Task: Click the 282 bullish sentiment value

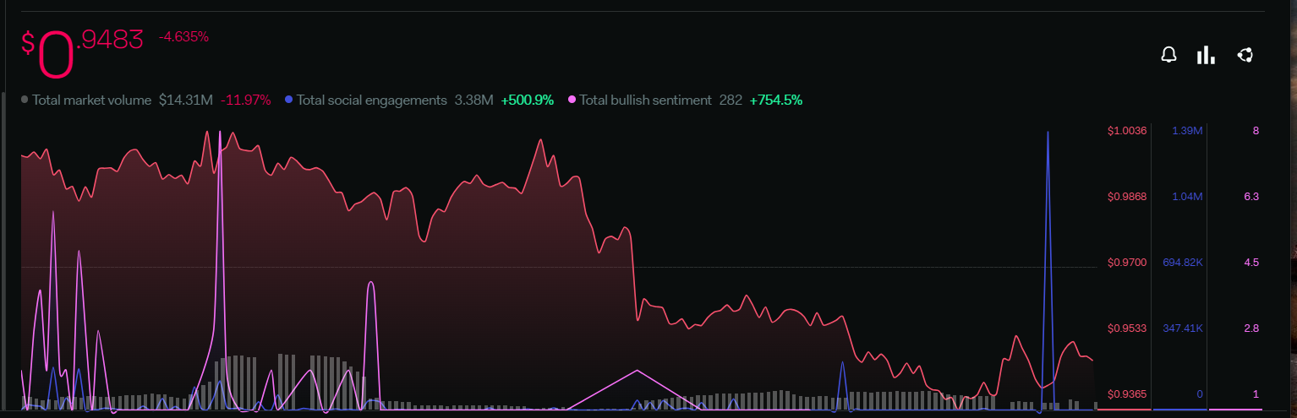Action: 731,100
